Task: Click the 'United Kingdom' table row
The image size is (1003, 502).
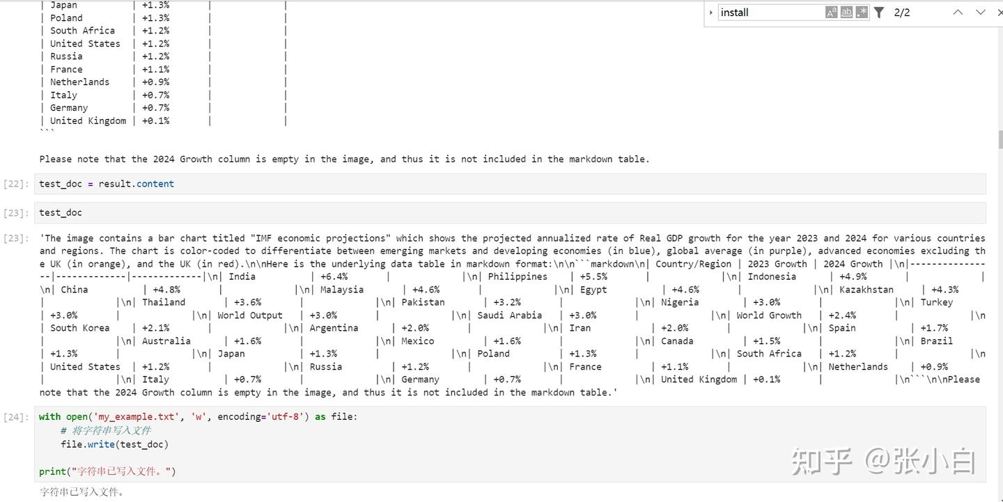Action: 163,120
